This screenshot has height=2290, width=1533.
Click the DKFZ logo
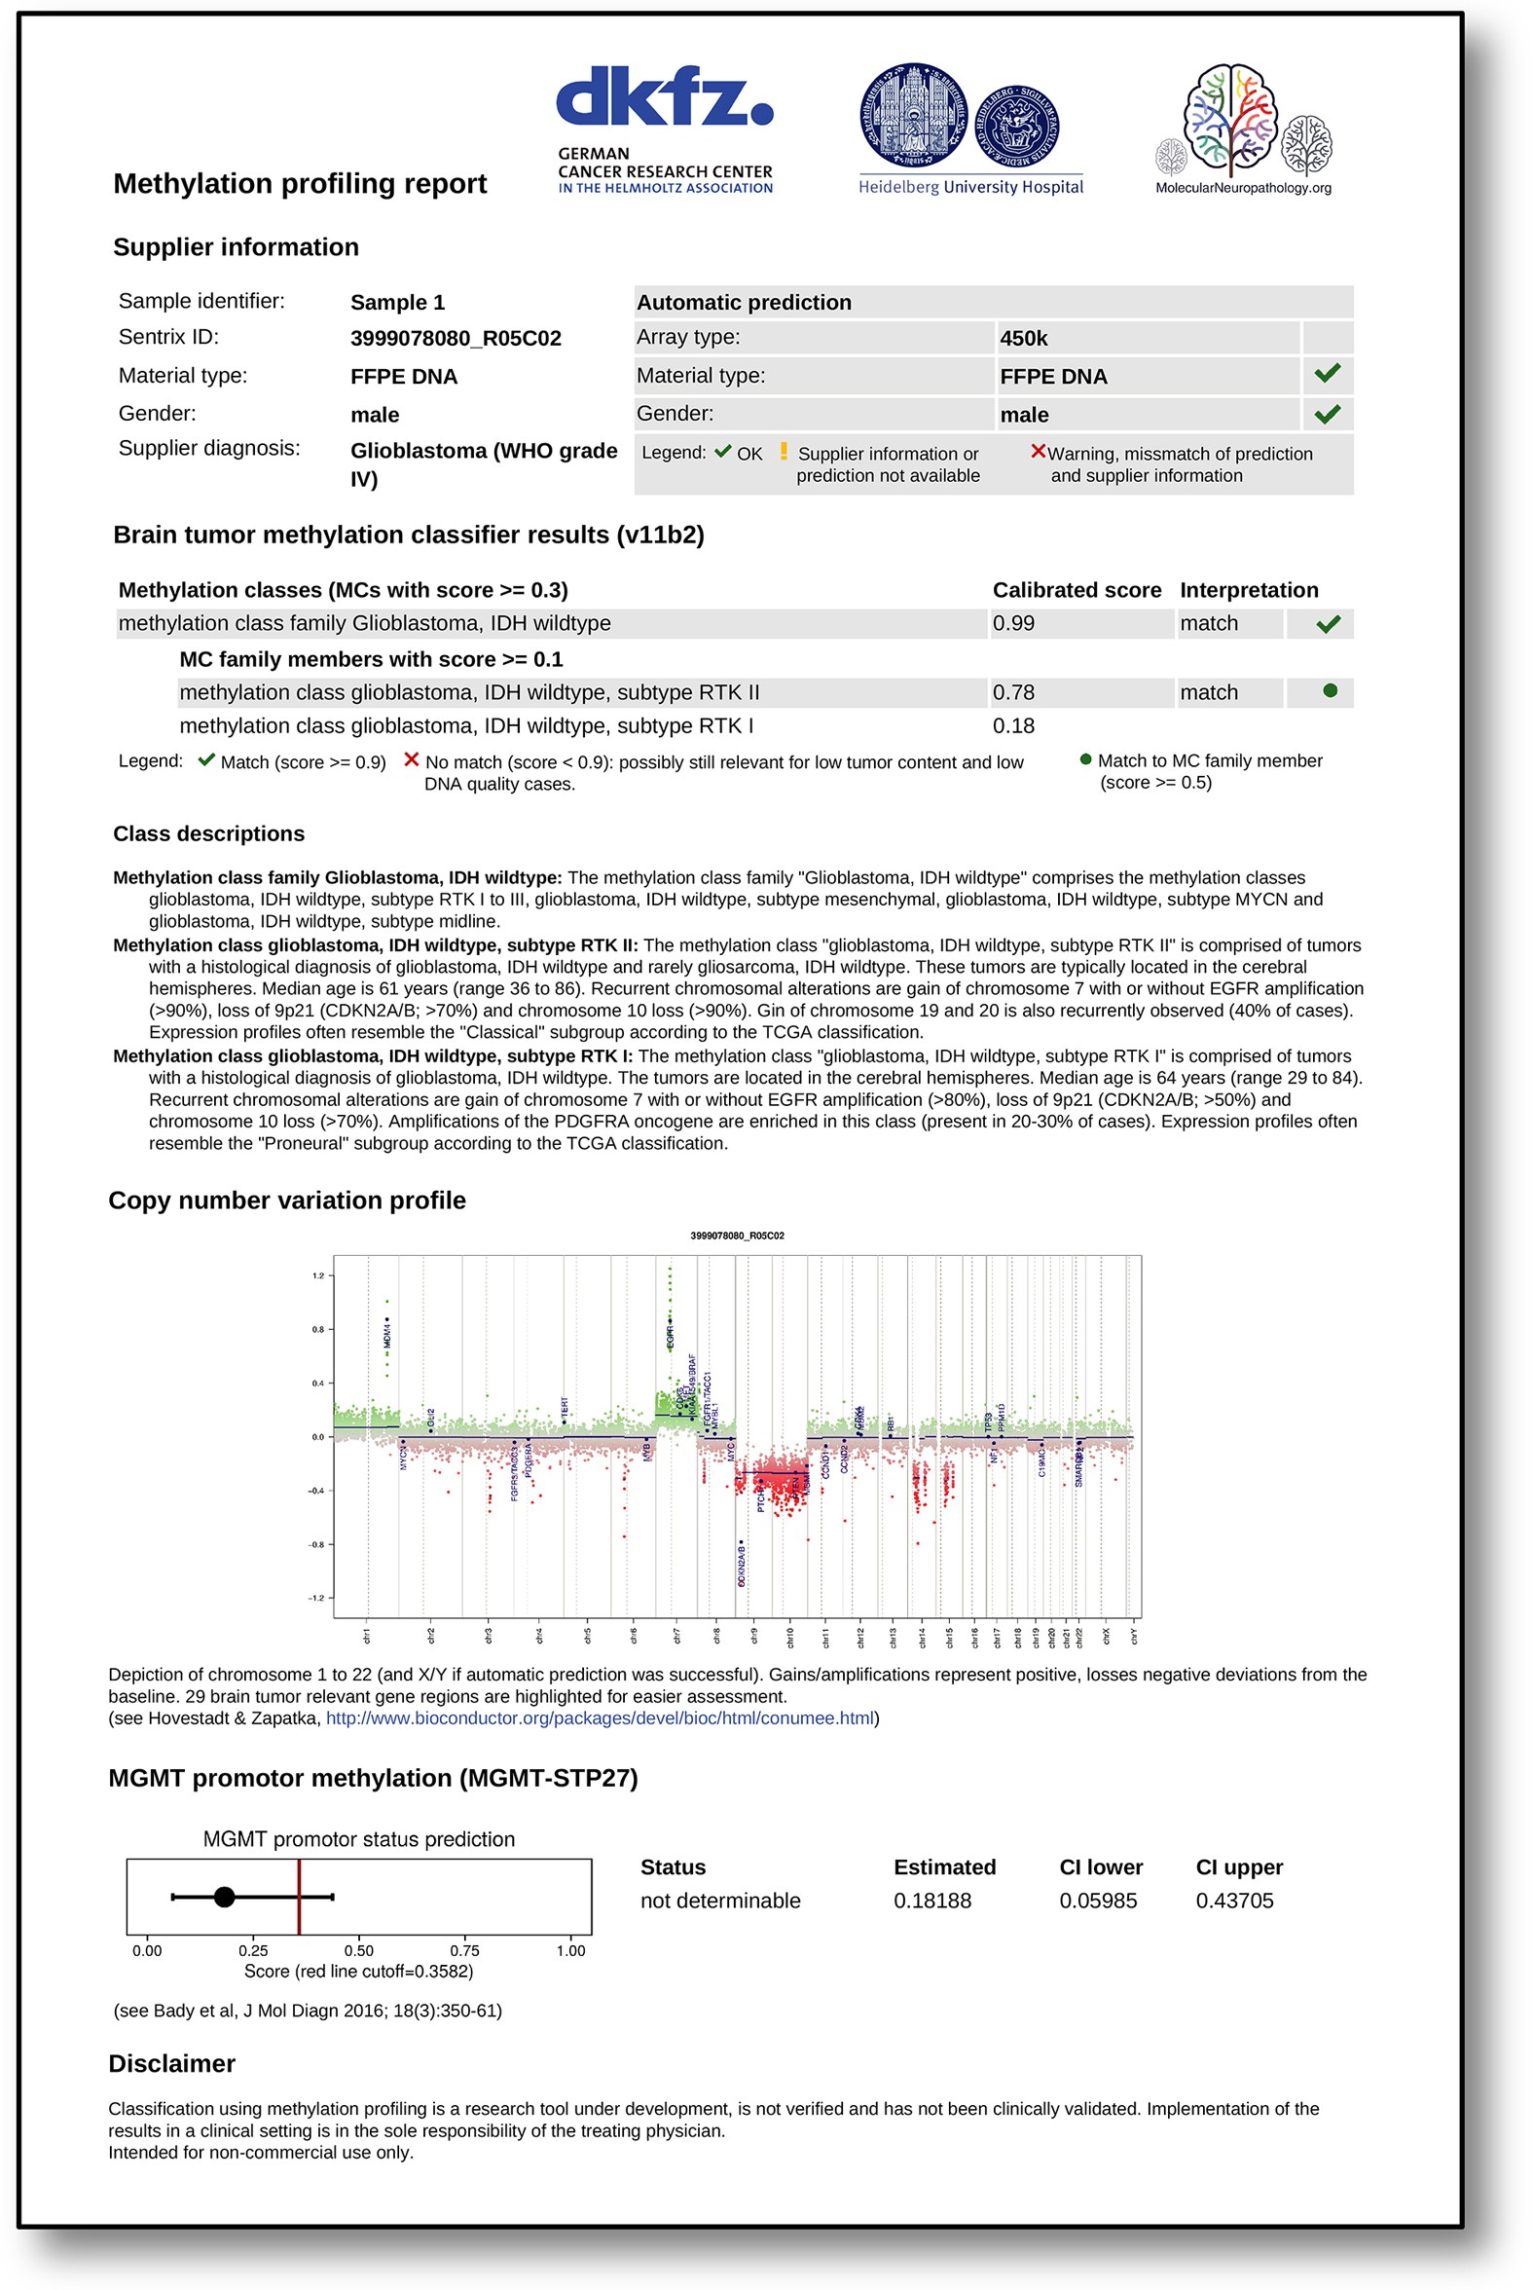click(665, 129)
